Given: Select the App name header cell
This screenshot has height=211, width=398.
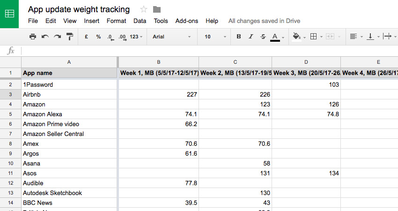Looking at the screenshot, I should [x=69, y=73].
